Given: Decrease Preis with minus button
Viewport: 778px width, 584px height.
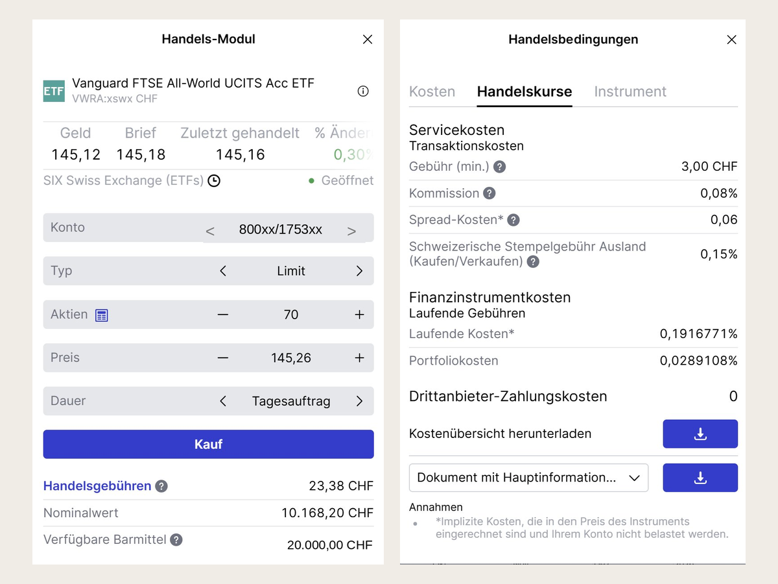Looking at the screenshot, I should (x=223, y=358).
